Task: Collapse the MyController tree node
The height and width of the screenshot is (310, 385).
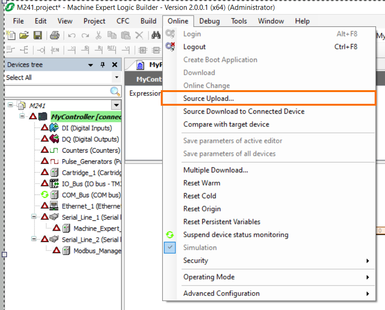Action: tap(23, 116)
